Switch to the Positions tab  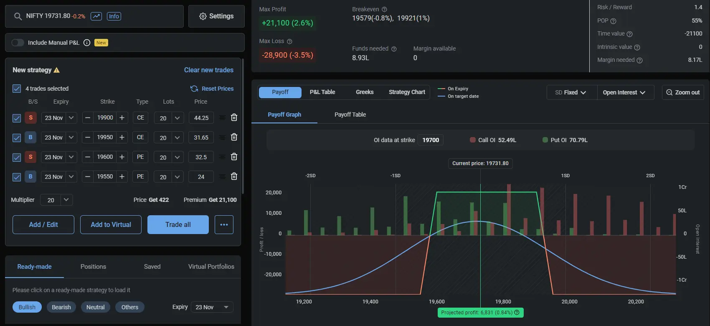point(93,267)
